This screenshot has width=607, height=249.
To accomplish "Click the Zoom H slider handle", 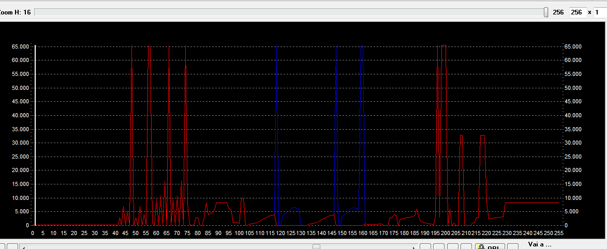I will 546,12.
